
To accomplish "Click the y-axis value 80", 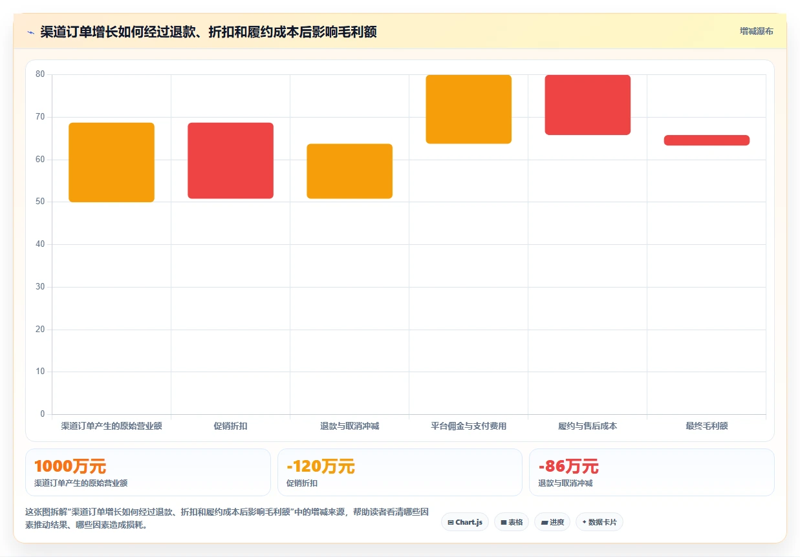I will coord(40,74).
